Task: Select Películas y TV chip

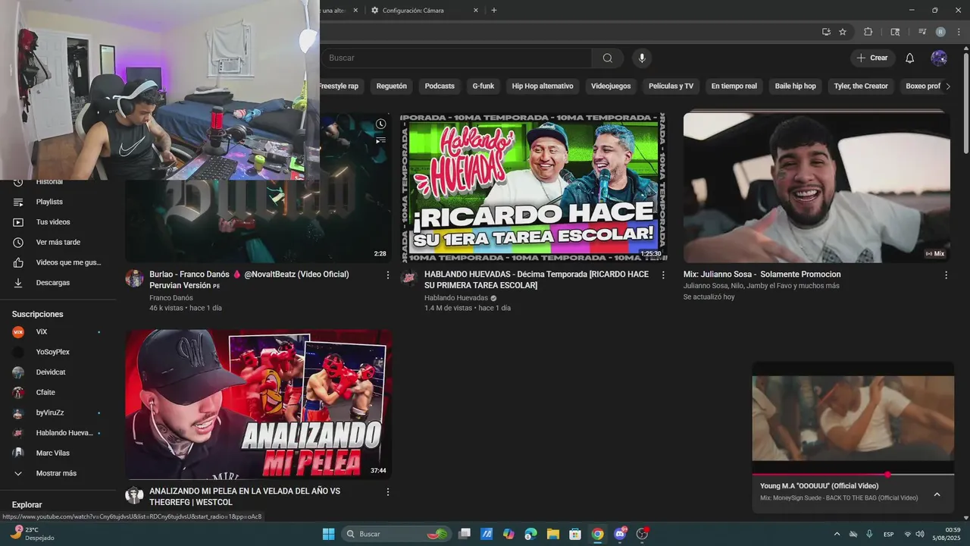Action: pyautogui.click(x=671, y=86)
